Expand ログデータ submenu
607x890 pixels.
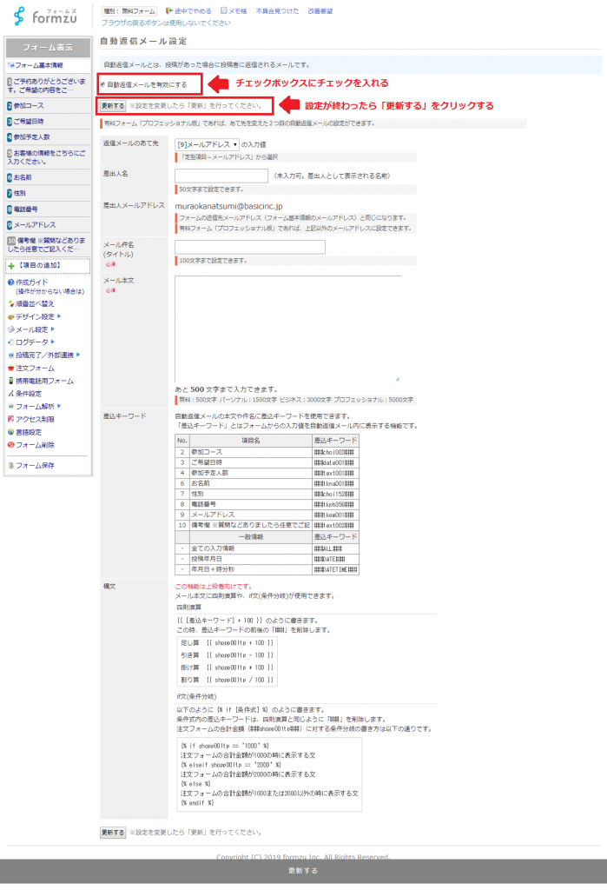[x=32, y=342]
